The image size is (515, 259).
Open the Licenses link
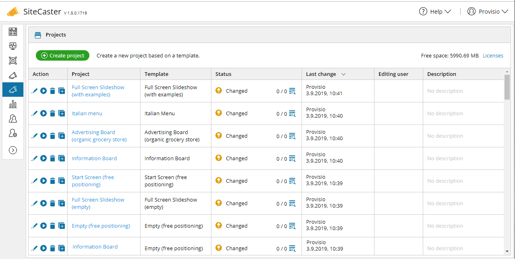point(493,56)
